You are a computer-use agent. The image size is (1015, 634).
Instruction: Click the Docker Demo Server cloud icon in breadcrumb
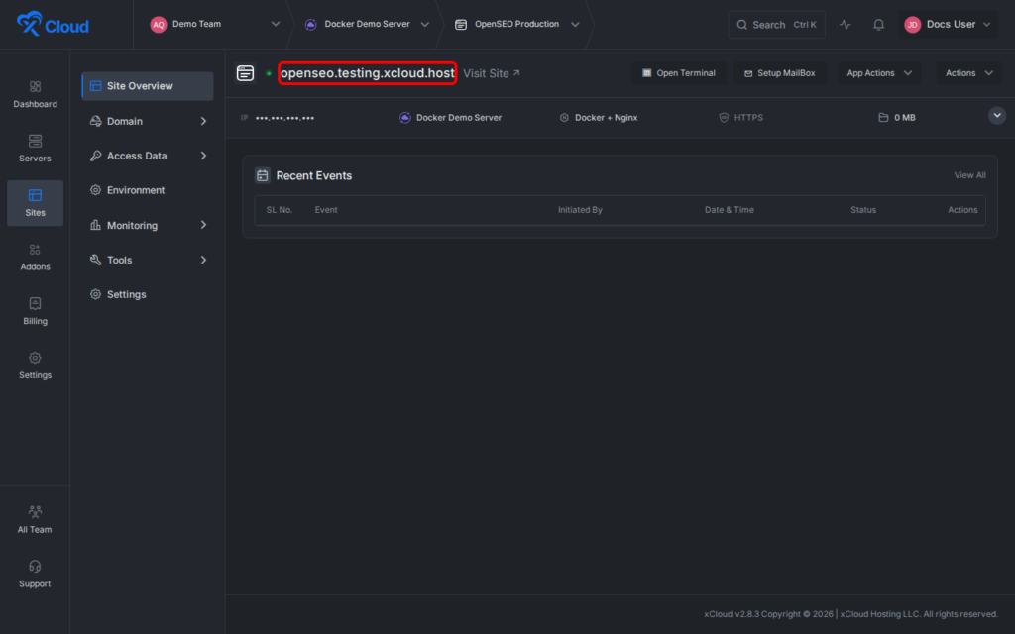tap(310, 25)
